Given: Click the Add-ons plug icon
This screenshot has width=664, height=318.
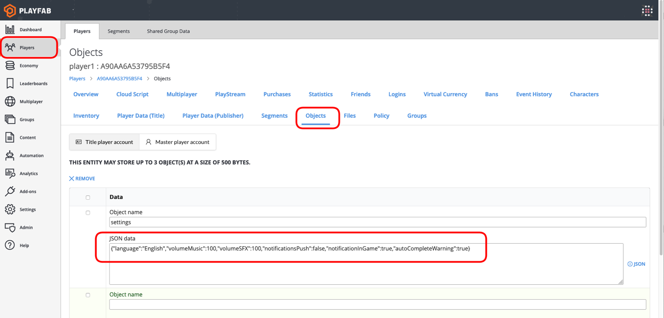Looking at the screenshot, I should 10,191.
